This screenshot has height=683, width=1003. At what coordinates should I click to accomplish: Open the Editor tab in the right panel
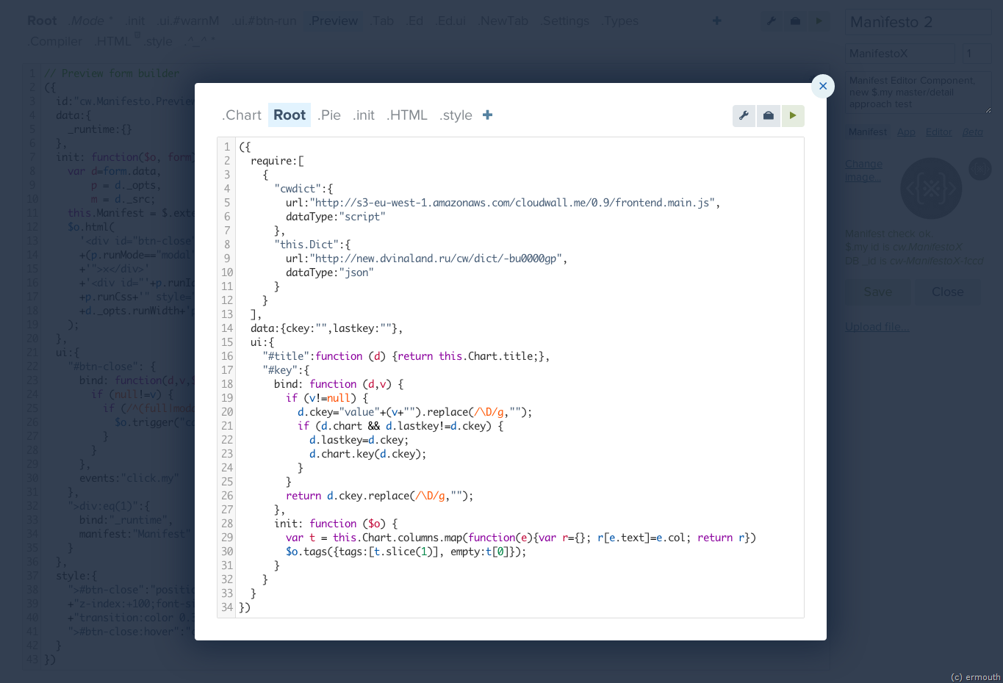point(938,132)
